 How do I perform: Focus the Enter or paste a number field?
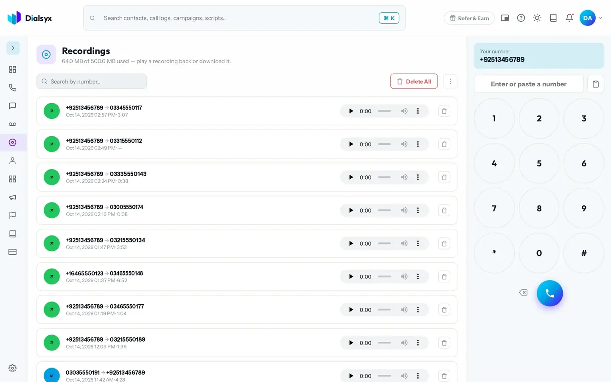529,84
